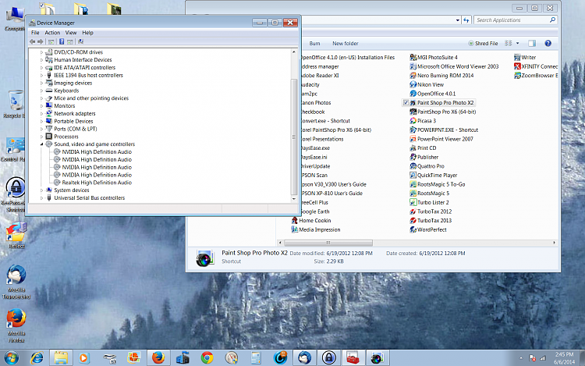This screenshot has width=585, height=366.
Task: Expand the System devices node
Action: coord(42,190)
